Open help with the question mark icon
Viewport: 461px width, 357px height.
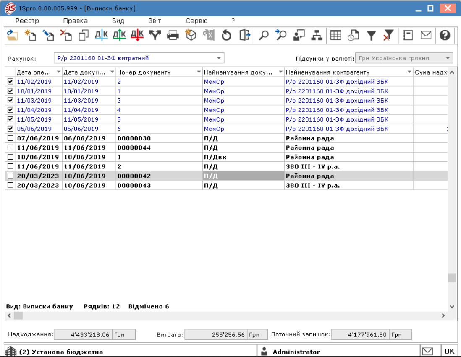click(445, 35)
